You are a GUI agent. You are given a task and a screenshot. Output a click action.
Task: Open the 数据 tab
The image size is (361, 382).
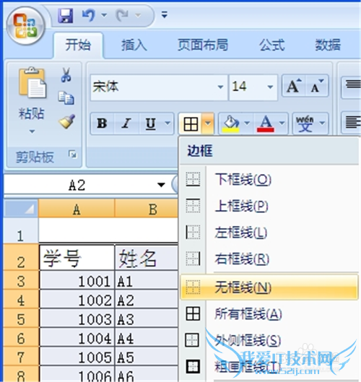coord(328,45)
